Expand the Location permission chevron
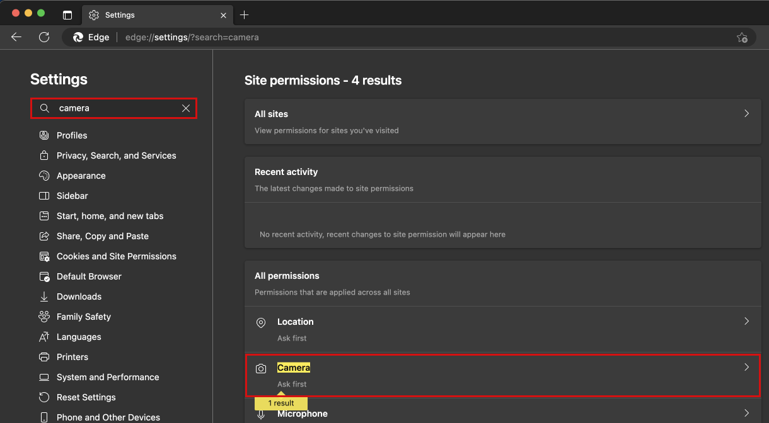 tap(746, 322)
